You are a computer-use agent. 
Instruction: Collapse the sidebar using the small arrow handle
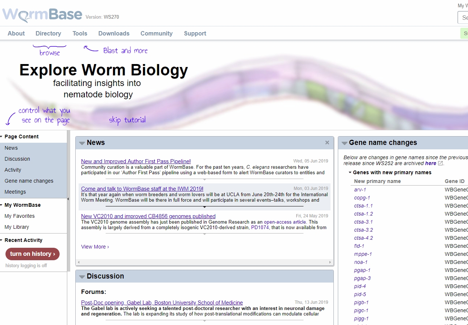[68, 199]
